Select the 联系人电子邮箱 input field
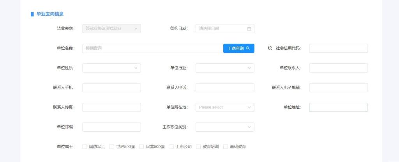 pyautogui.click(x=338, y=88)
